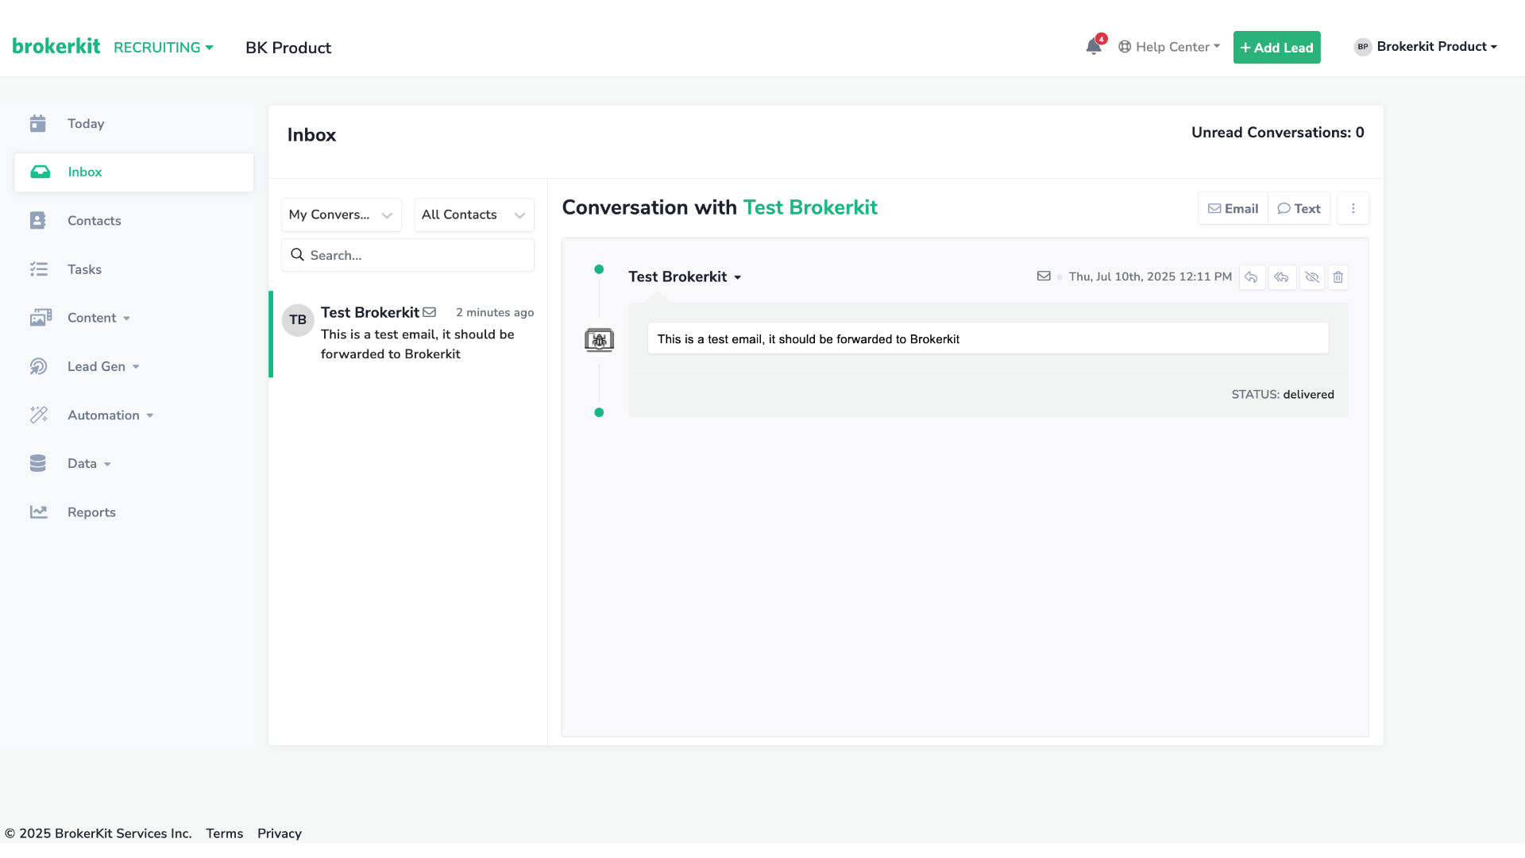Click the 2 minutes ago timestamp
This screenshot has width=1525, height=858.
pyautogui.click(x=495, y=312)
